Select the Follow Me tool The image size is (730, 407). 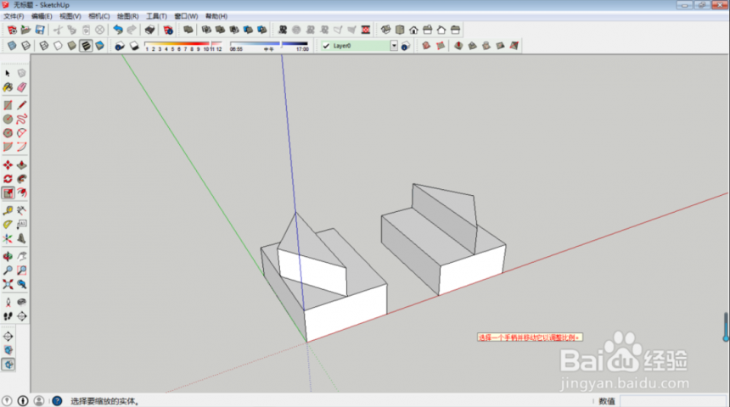21,179
